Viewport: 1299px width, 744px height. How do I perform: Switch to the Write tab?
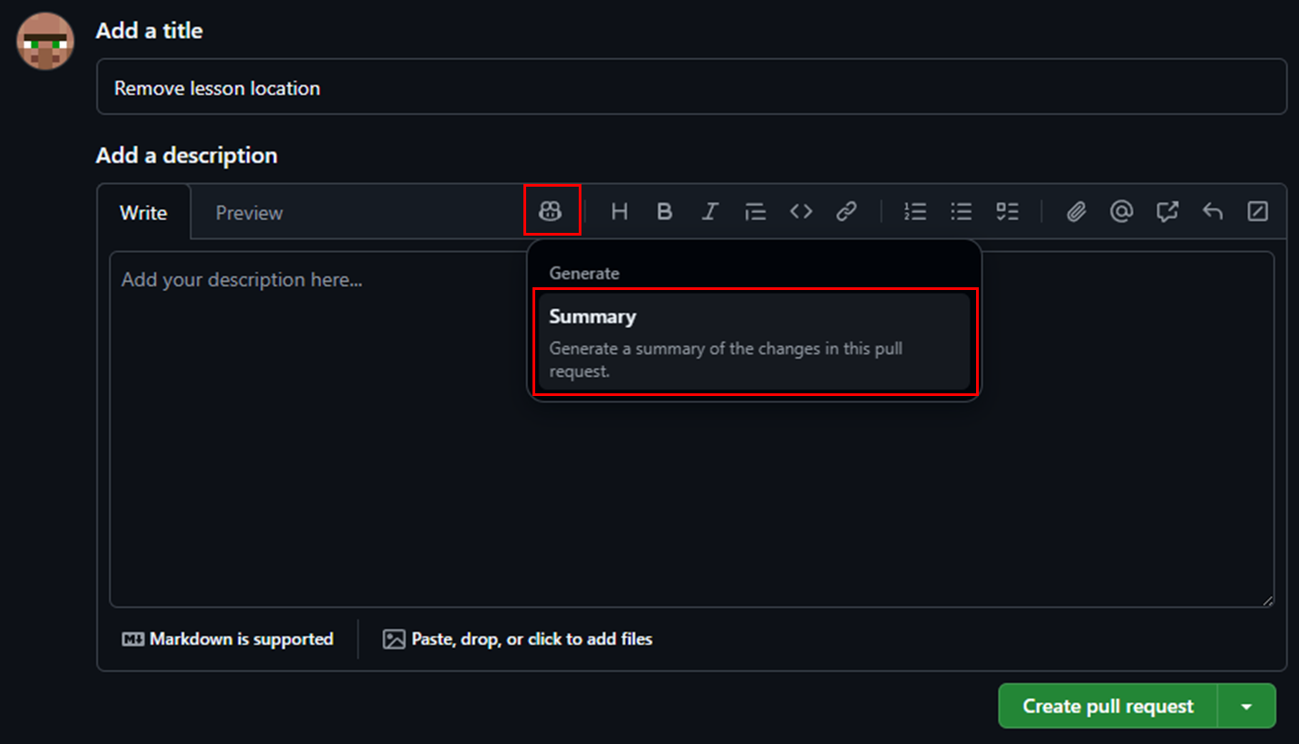143,213
